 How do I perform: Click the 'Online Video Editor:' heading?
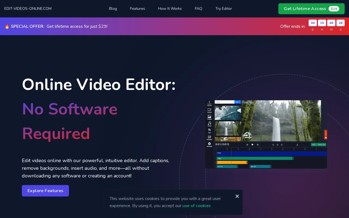point(99,84)
